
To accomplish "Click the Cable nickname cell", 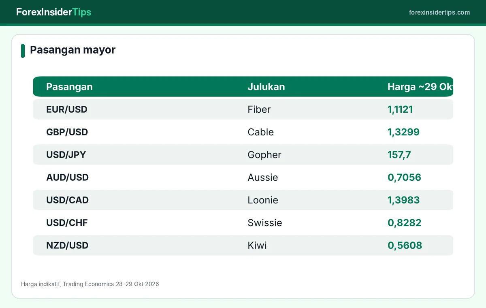I will click(261, 132).
